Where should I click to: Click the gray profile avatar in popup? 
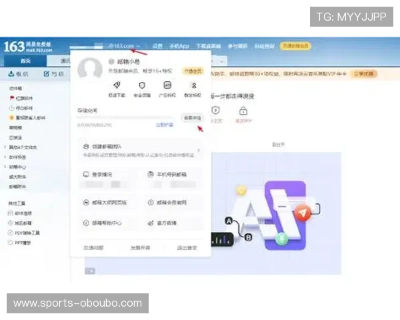tap(90, 68)
